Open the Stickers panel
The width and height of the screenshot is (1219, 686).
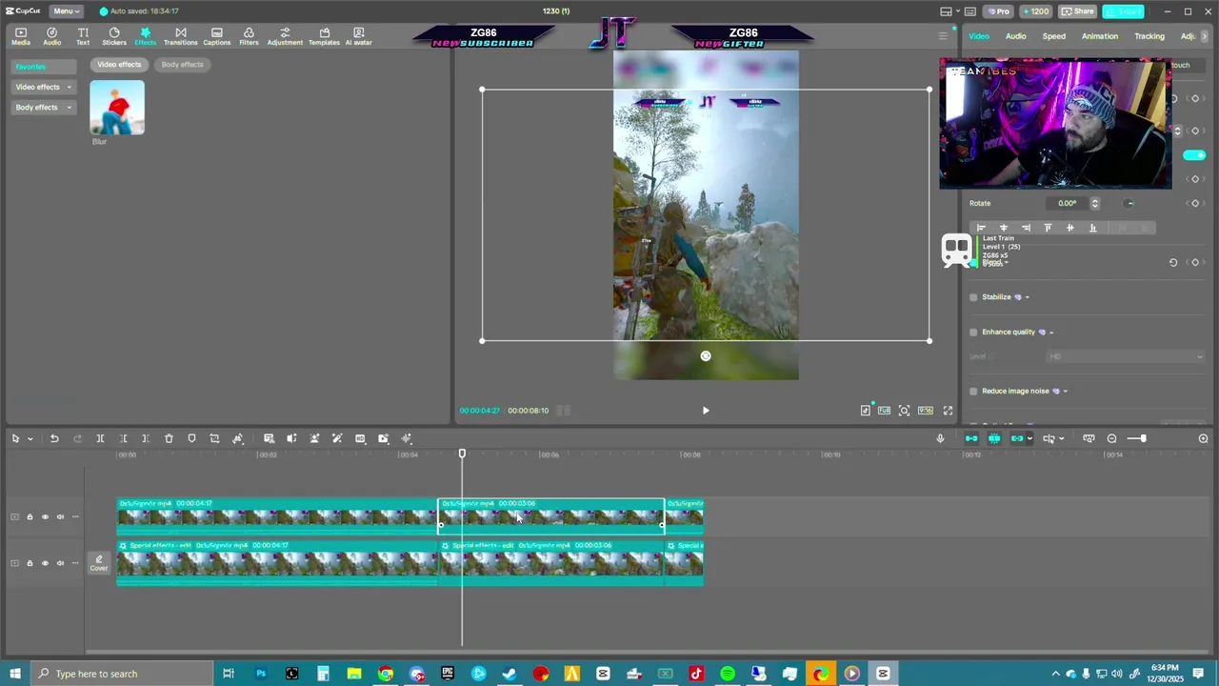coord(114,36)
